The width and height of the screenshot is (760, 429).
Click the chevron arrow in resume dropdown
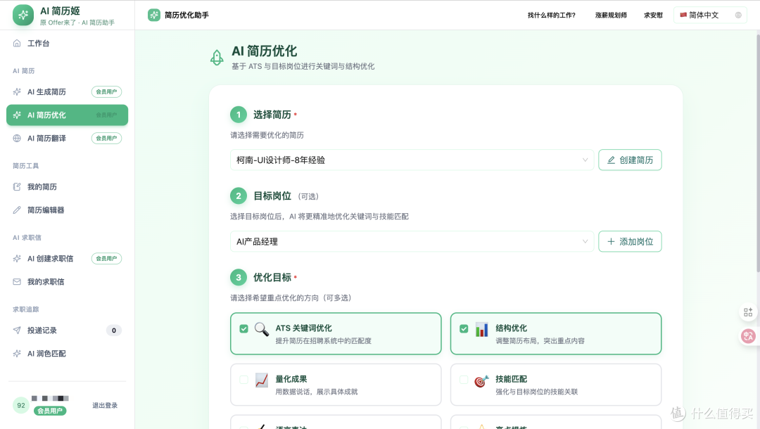coord(585,160)
